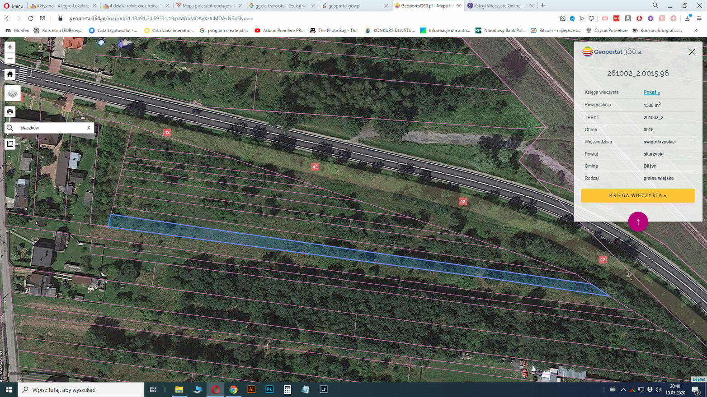The height and width of the screenshot is (397, 707).
Task: Open the Pokaż księga wieczysta link
Action: coord(651,92)
